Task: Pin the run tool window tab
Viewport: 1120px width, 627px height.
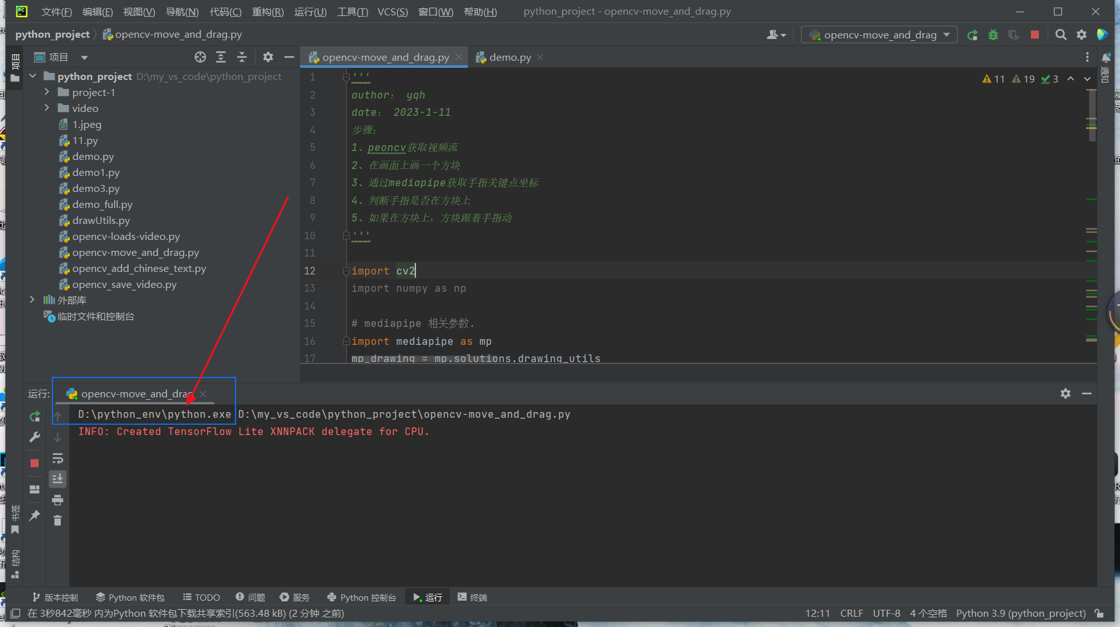Action: click(x=35, y=516)
